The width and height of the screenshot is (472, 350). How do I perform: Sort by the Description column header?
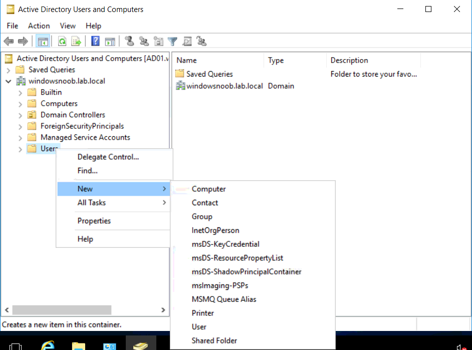pyautogui.click(x=374, y=61)
